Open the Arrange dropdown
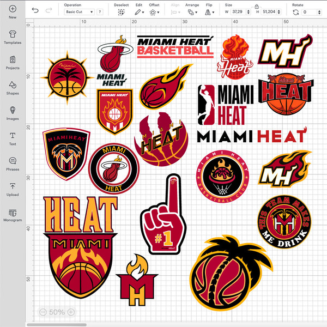This screenshot has height=327, width=327. (x=192, y=13)
